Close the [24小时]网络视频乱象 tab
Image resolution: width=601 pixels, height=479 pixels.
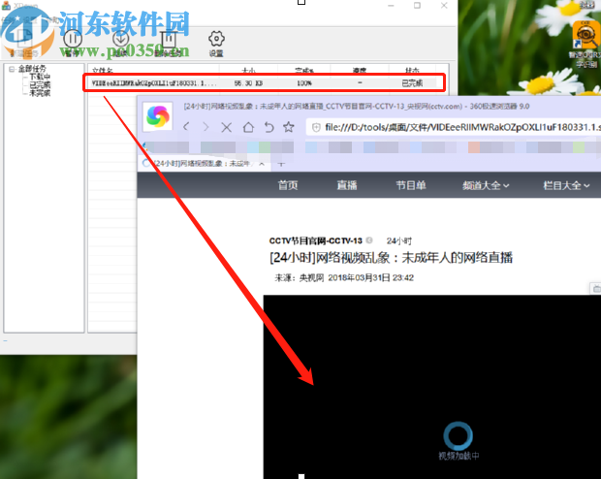[262, 164]
